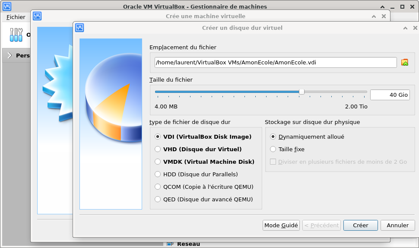Select Taille fixe storage option
The image size is (419, 248).
[x=287, y=149]
